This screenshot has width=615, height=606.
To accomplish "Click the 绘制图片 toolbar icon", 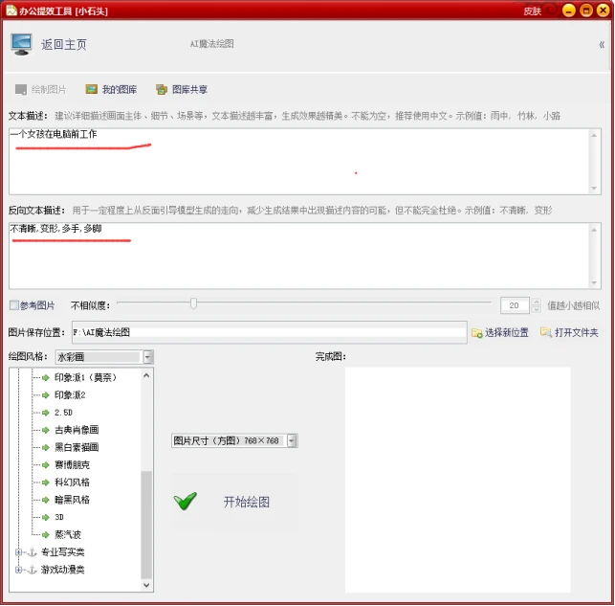I will pos(21,89).
